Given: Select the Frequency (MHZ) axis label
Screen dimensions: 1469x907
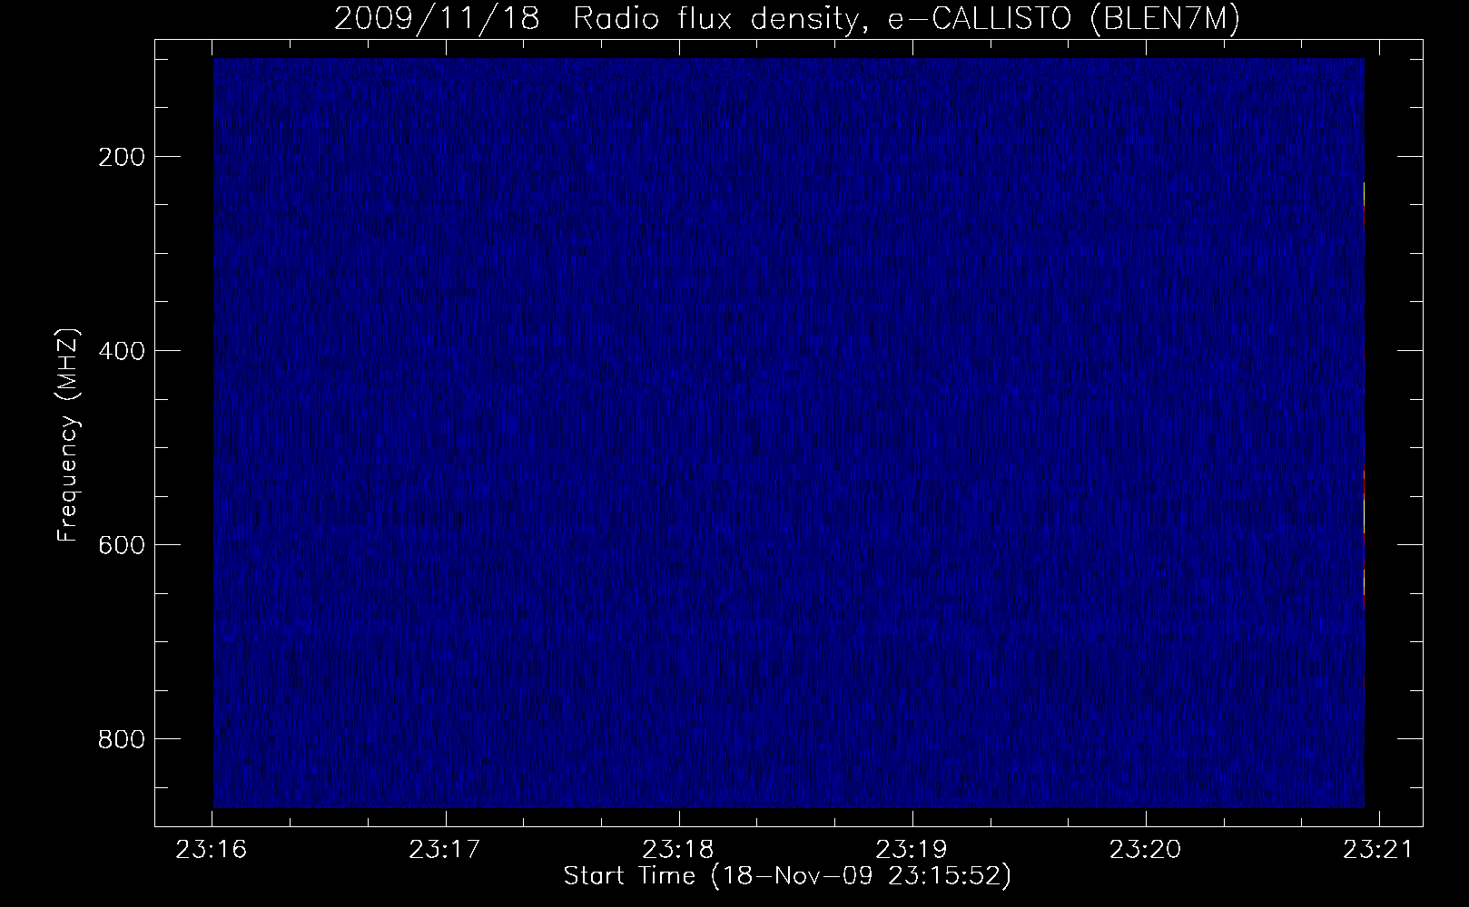Looking at the screenshot, I should (68, 435).
